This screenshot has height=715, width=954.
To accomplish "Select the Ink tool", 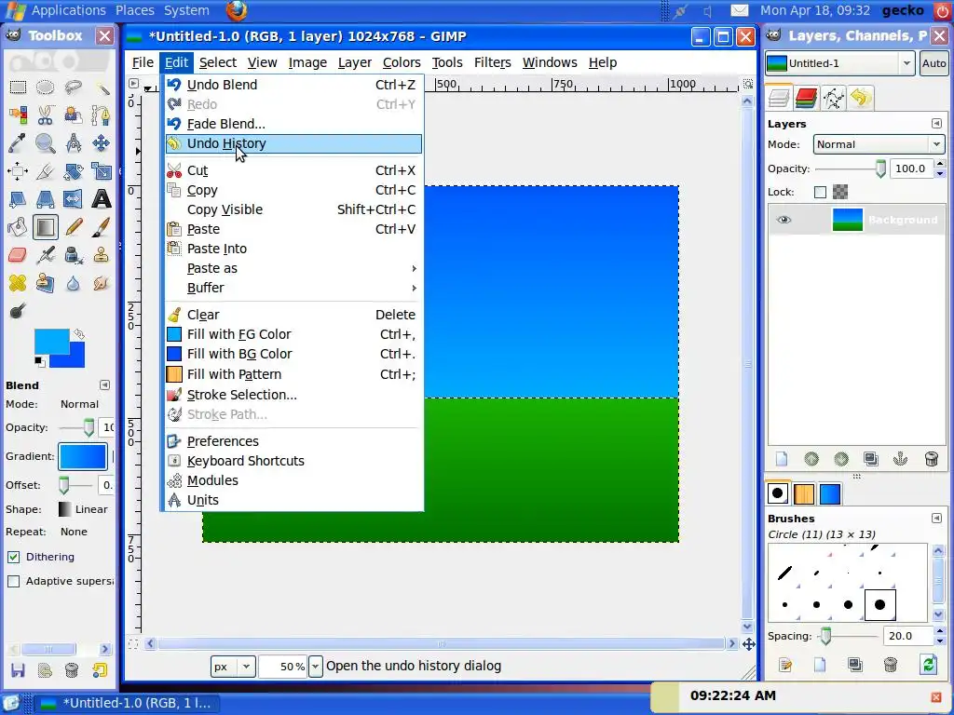I will (x=73, y=255).
